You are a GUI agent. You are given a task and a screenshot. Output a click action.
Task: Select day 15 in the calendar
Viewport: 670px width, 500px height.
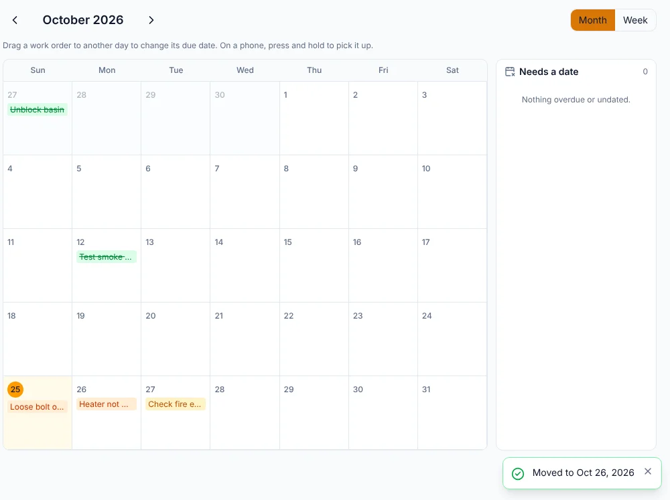coord(314,266)
